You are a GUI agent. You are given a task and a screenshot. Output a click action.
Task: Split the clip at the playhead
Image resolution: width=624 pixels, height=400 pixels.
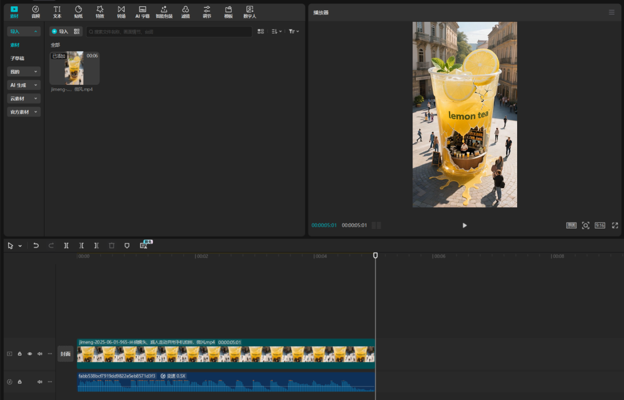click(66, 246)
